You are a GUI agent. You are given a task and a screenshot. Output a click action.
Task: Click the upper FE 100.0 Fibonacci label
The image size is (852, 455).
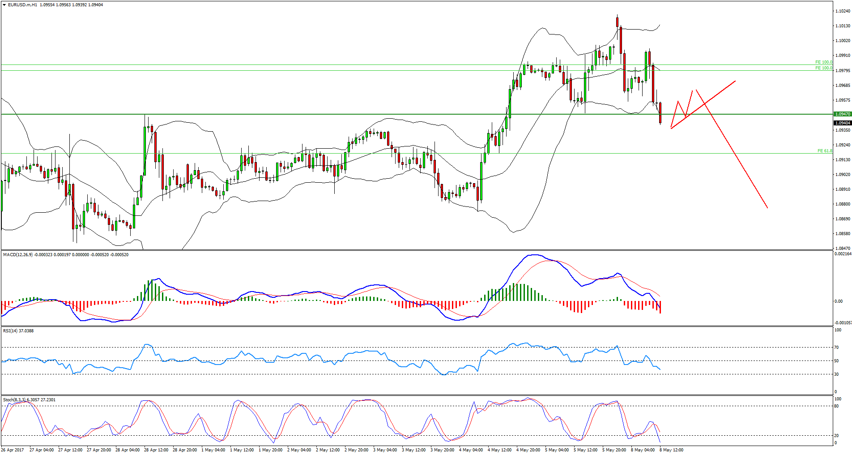tap(823, 62)
